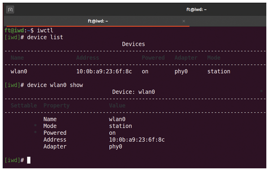Click the Address column header in Devices table

tap(88, 58)
